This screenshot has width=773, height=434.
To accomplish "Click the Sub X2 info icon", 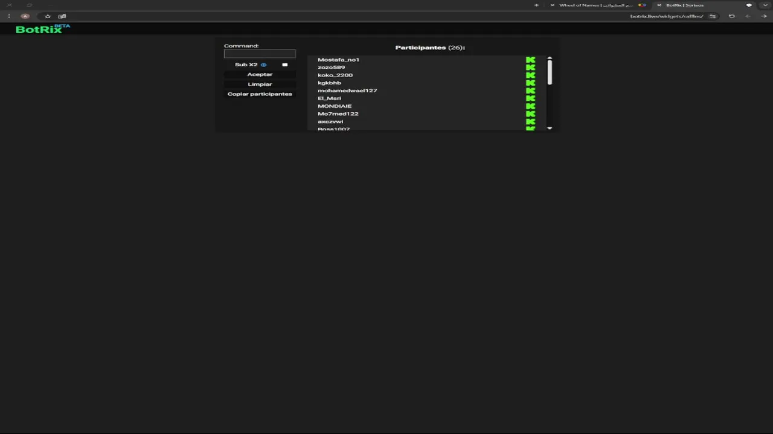I will point(263,64).
